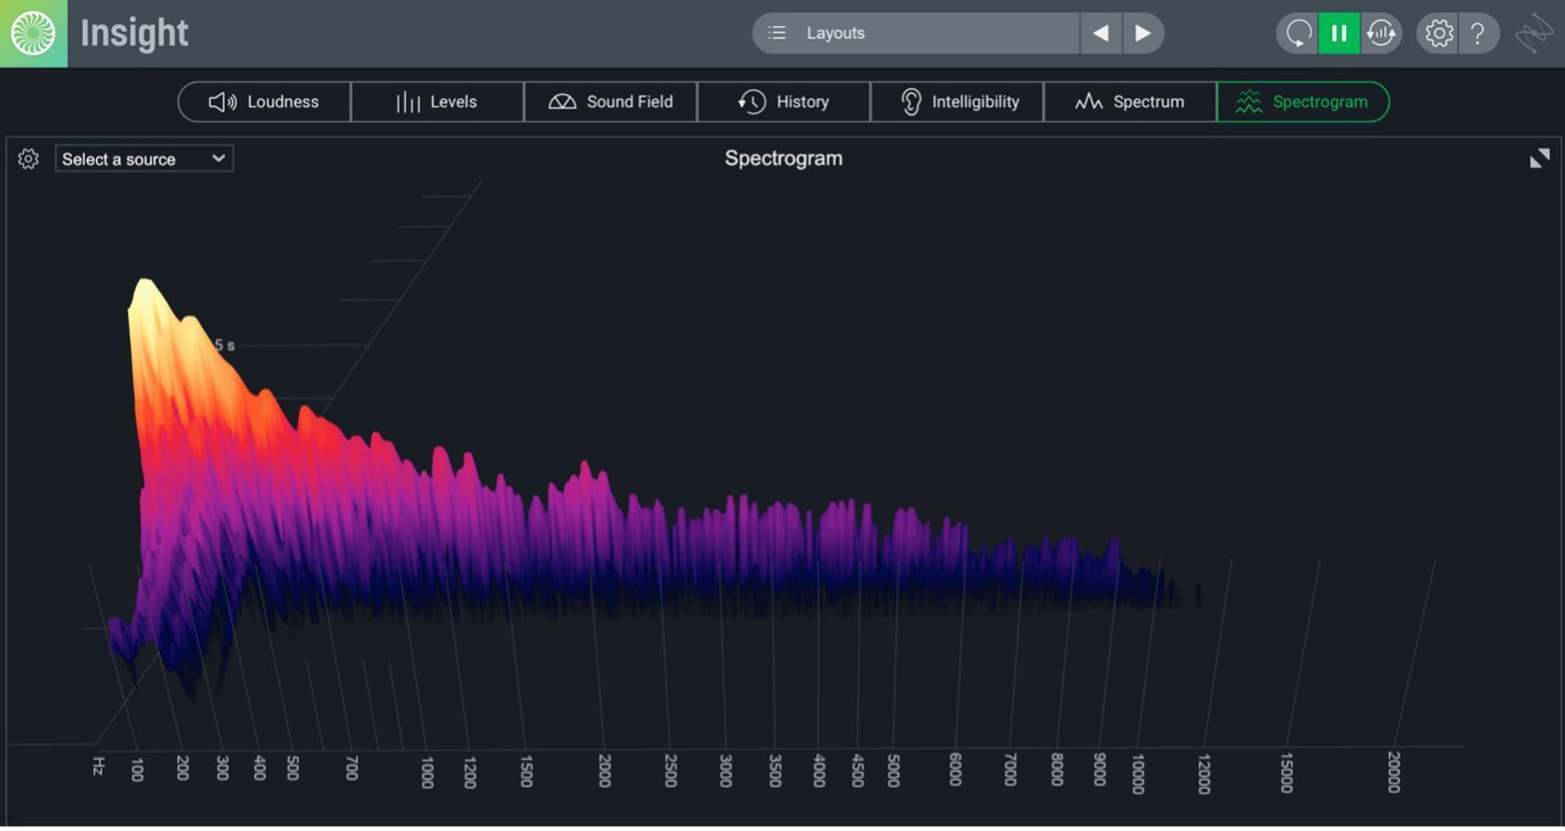The image size is (1565, 831).
Task: Click the 1000 Hz frequency axis label
Action: click(x=427, y=772)
